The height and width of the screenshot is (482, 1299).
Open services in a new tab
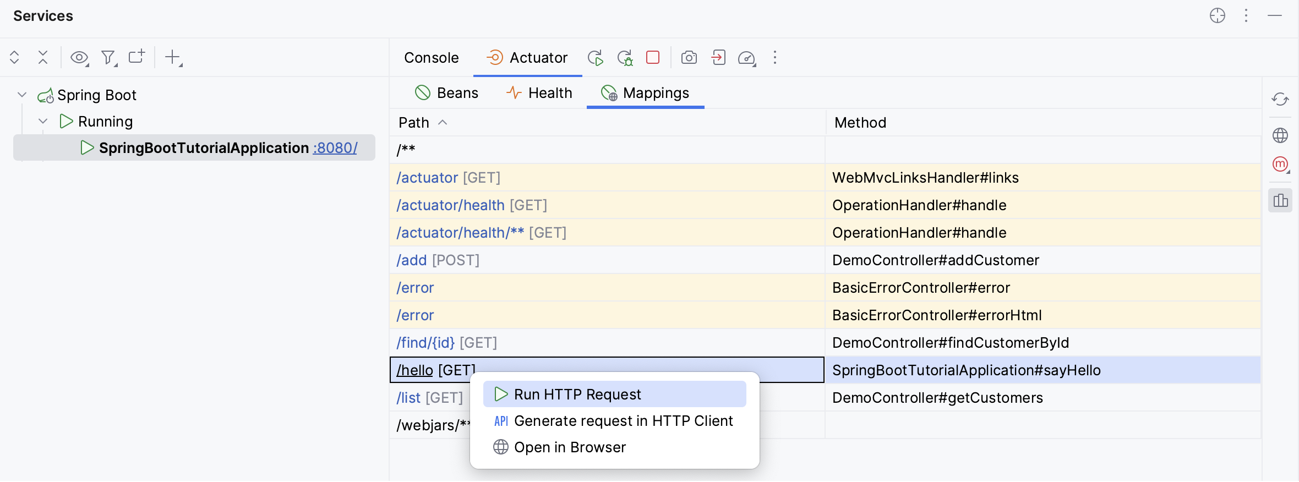[x=137, y=57]
